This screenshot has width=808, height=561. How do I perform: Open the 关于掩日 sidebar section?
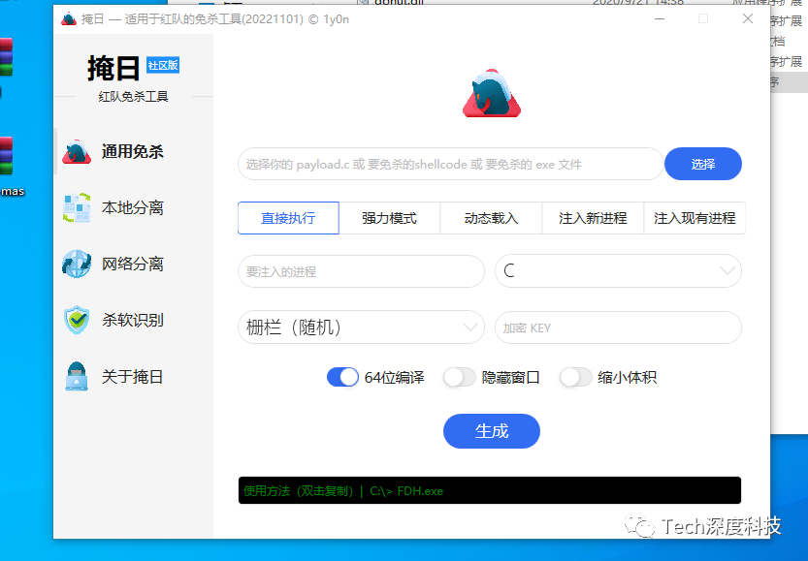(x=134, y=376)
